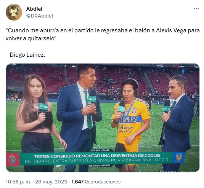
Task: Open the Tigres logo on the banner
Action: point(178,158)
